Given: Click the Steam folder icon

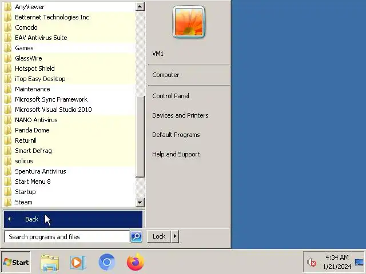Looking at the screenshot, I should pos(7,202).
